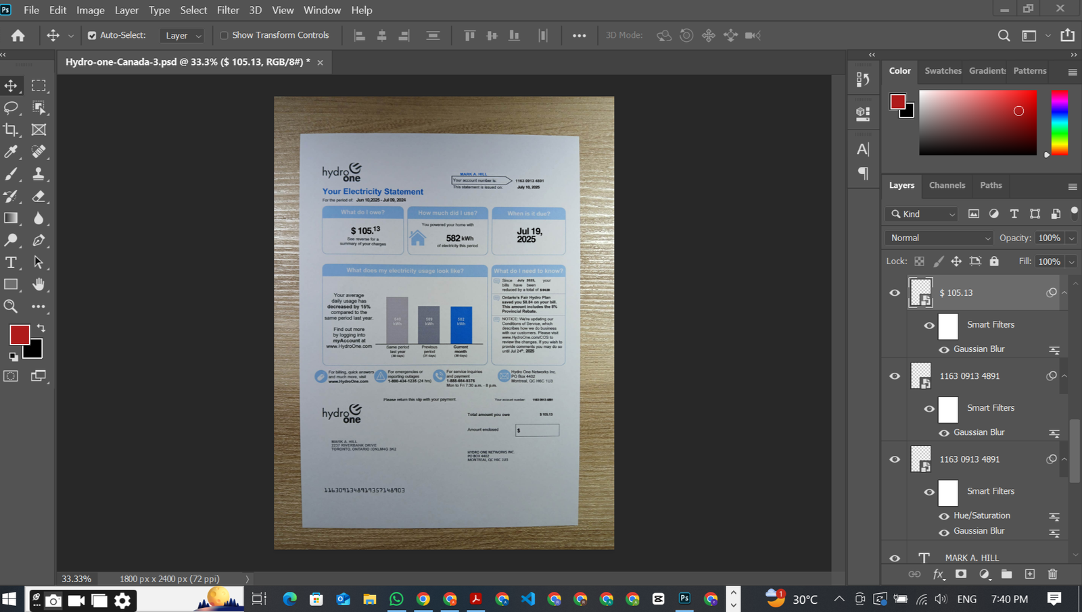This screenshot has height=612, width=1082.
Task: Click the Create new group folder icon
Action: click(1007, 574)
